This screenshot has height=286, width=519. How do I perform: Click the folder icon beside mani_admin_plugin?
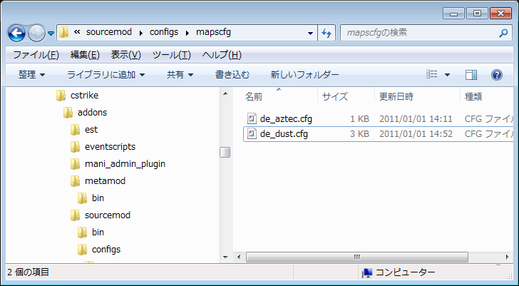click(75, 163)
